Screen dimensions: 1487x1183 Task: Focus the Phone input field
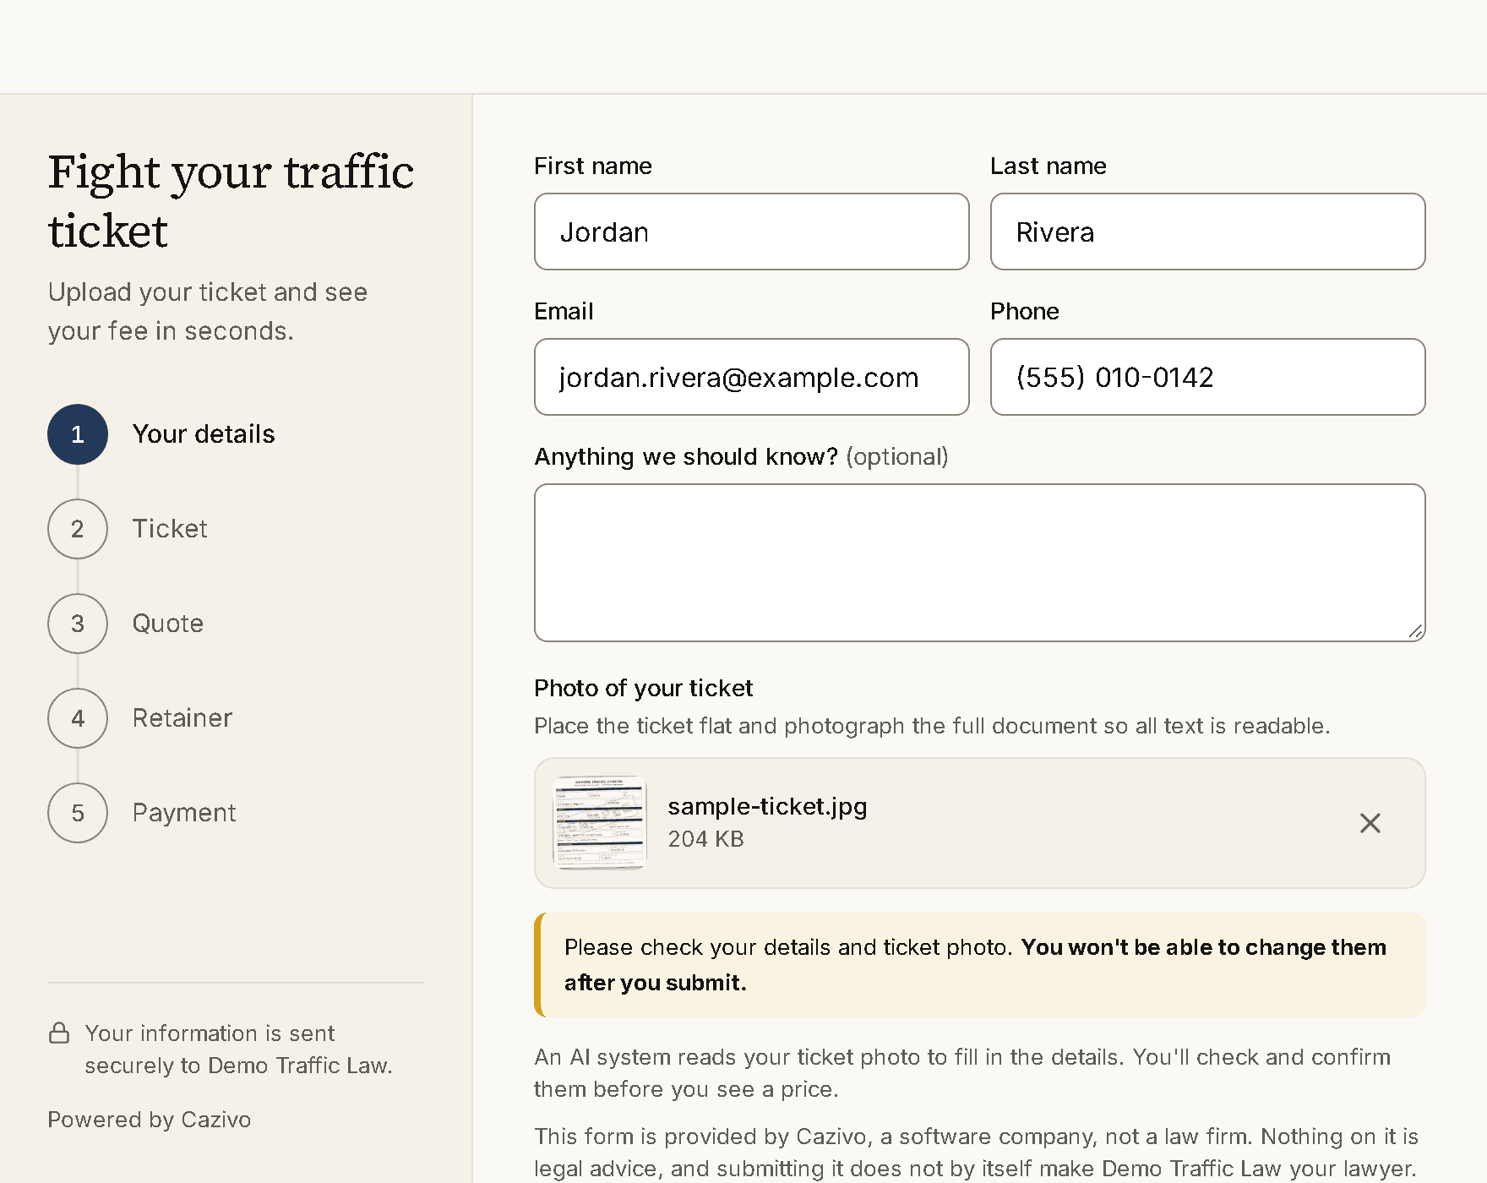pyautogui.click(x=1208, y=377)
